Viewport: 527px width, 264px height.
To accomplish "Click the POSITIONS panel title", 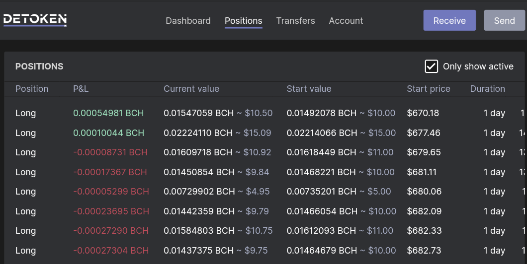I will 39,66.
